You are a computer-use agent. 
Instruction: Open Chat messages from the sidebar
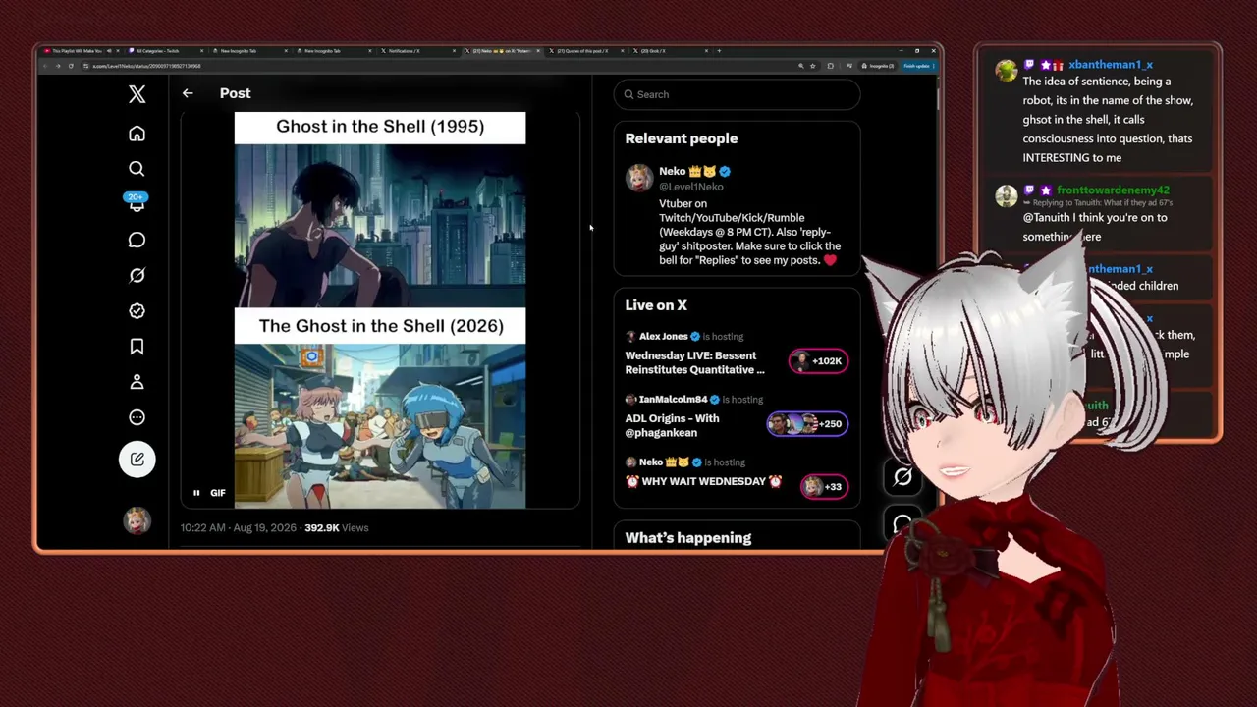(x=137, y=240)
